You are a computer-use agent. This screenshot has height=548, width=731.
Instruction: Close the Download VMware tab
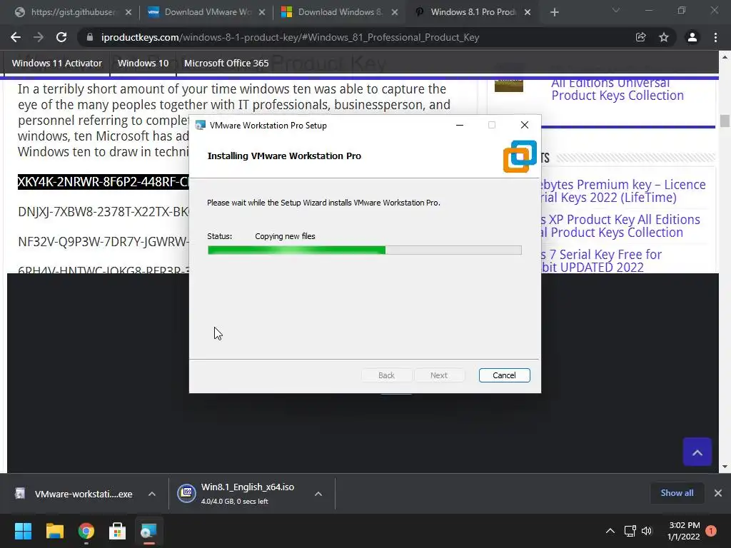(262, 12)
